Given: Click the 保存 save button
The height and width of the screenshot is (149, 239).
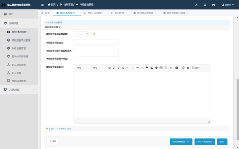Looking at the screenshot, I should (x=222, y=142).
